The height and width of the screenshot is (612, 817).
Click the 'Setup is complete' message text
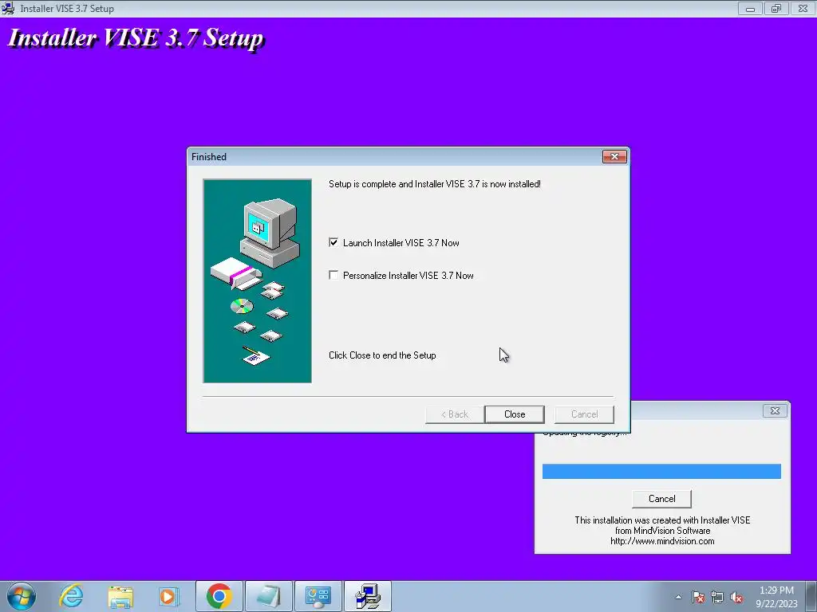coord(435,184)
